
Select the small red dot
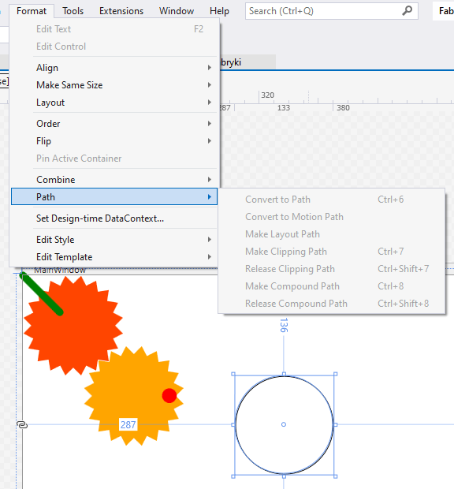[169, 396]
